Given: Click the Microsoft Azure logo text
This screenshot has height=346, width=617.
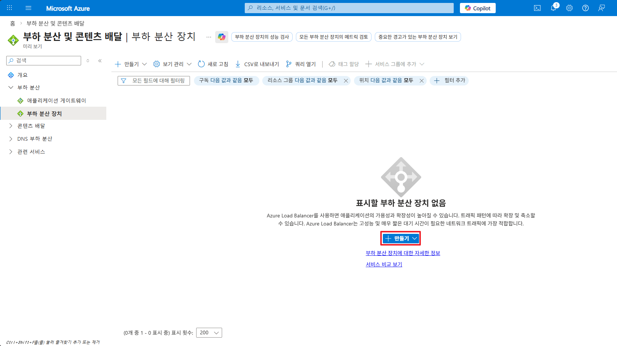Looking at the screenshot, I should click(68, 8).
